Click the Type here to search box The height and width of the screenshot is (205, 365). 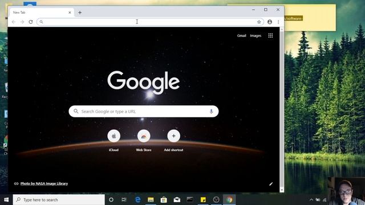(x=59, y=200)
